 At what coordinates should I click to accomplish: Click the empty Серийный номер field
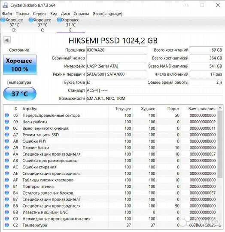coord(116,58)
